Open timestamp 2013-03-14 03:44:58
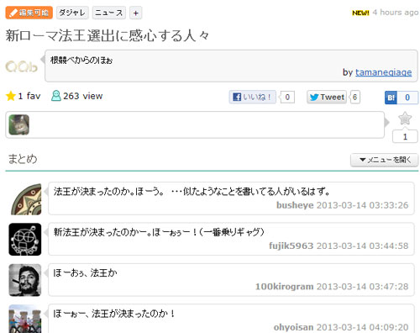The width and height of the screenshot is (420, 333). [x=362, y=246]
